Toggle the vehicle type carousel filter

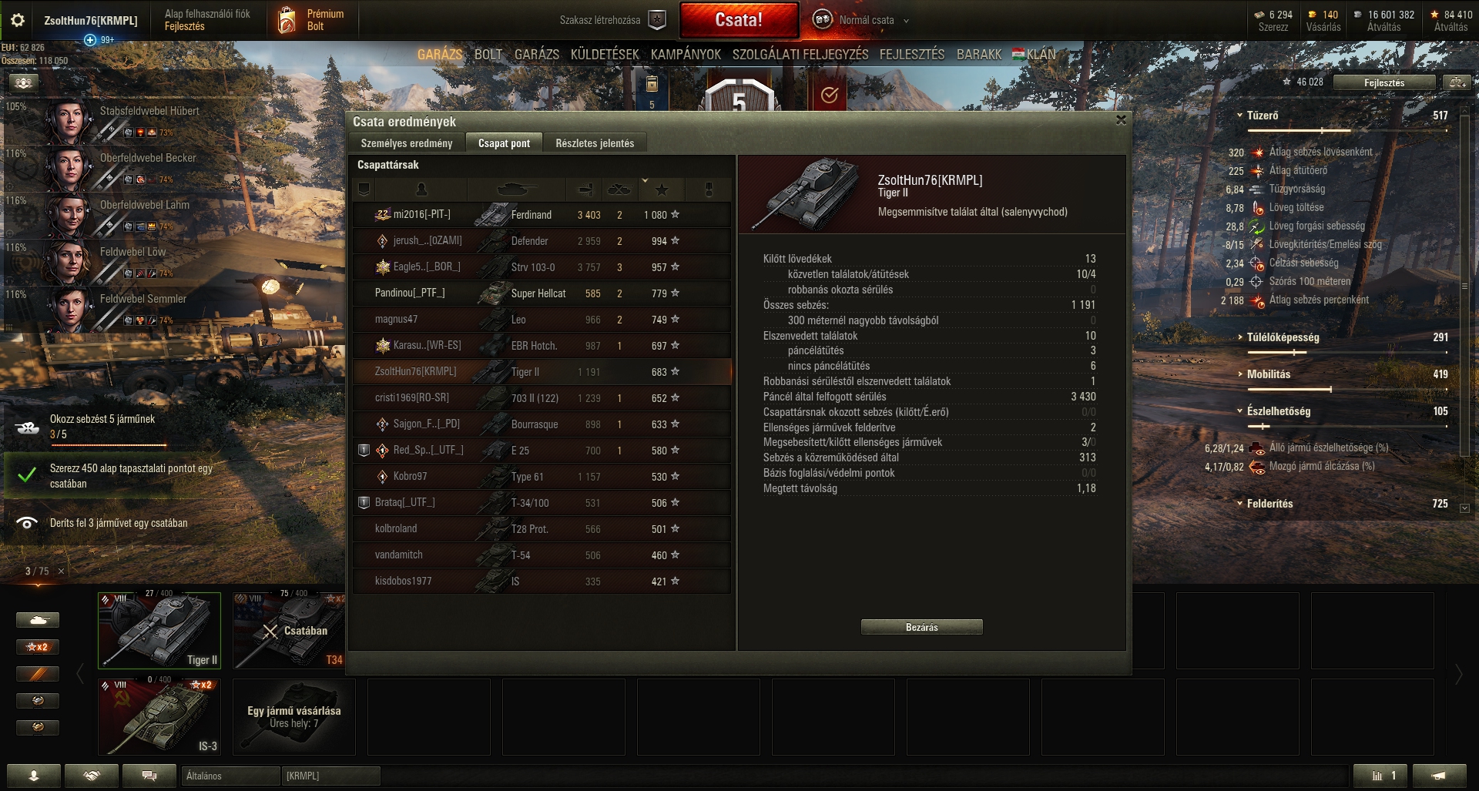(38, 620)
